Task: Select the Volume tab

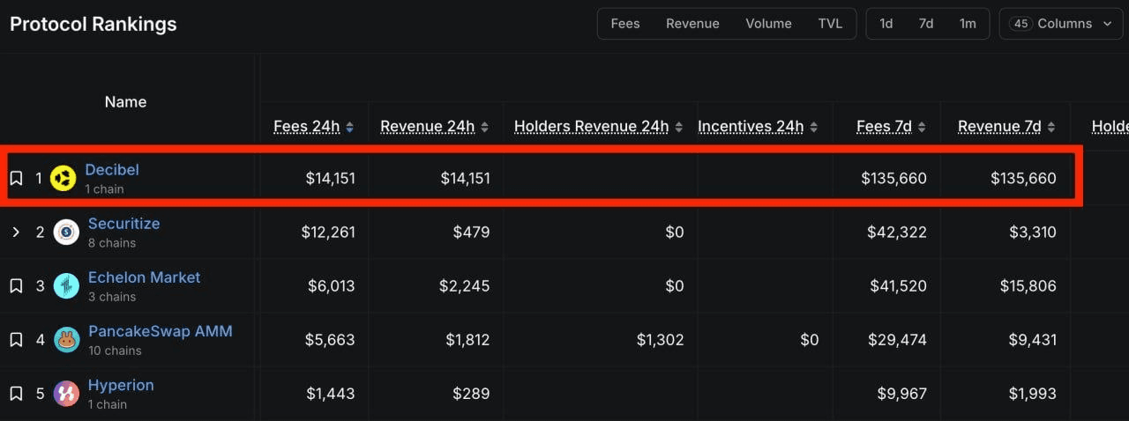Action: click(768, 24)
